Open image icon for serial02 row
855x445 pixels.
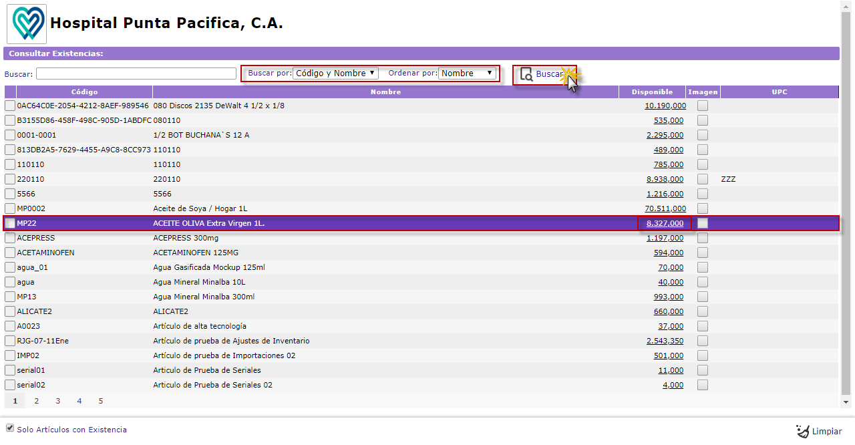pyautogui.click(x=703, y=385)
